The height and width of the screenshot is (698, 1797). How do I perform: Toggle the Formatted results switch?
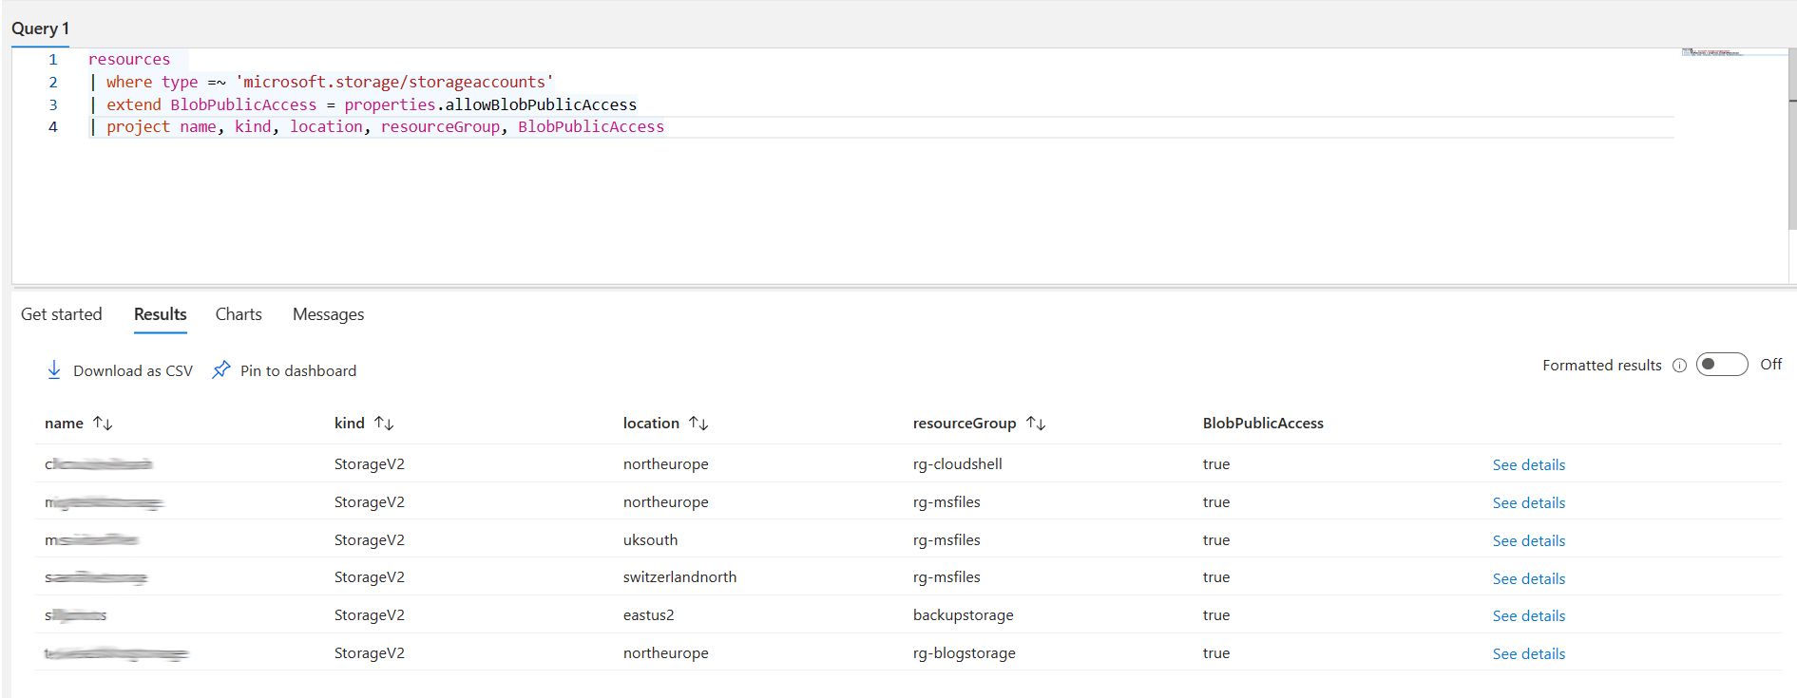point(1722,365)
